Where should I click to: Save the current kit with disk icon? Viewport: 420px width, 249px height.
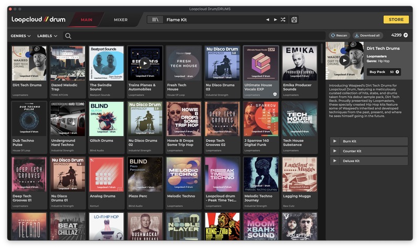295,19
